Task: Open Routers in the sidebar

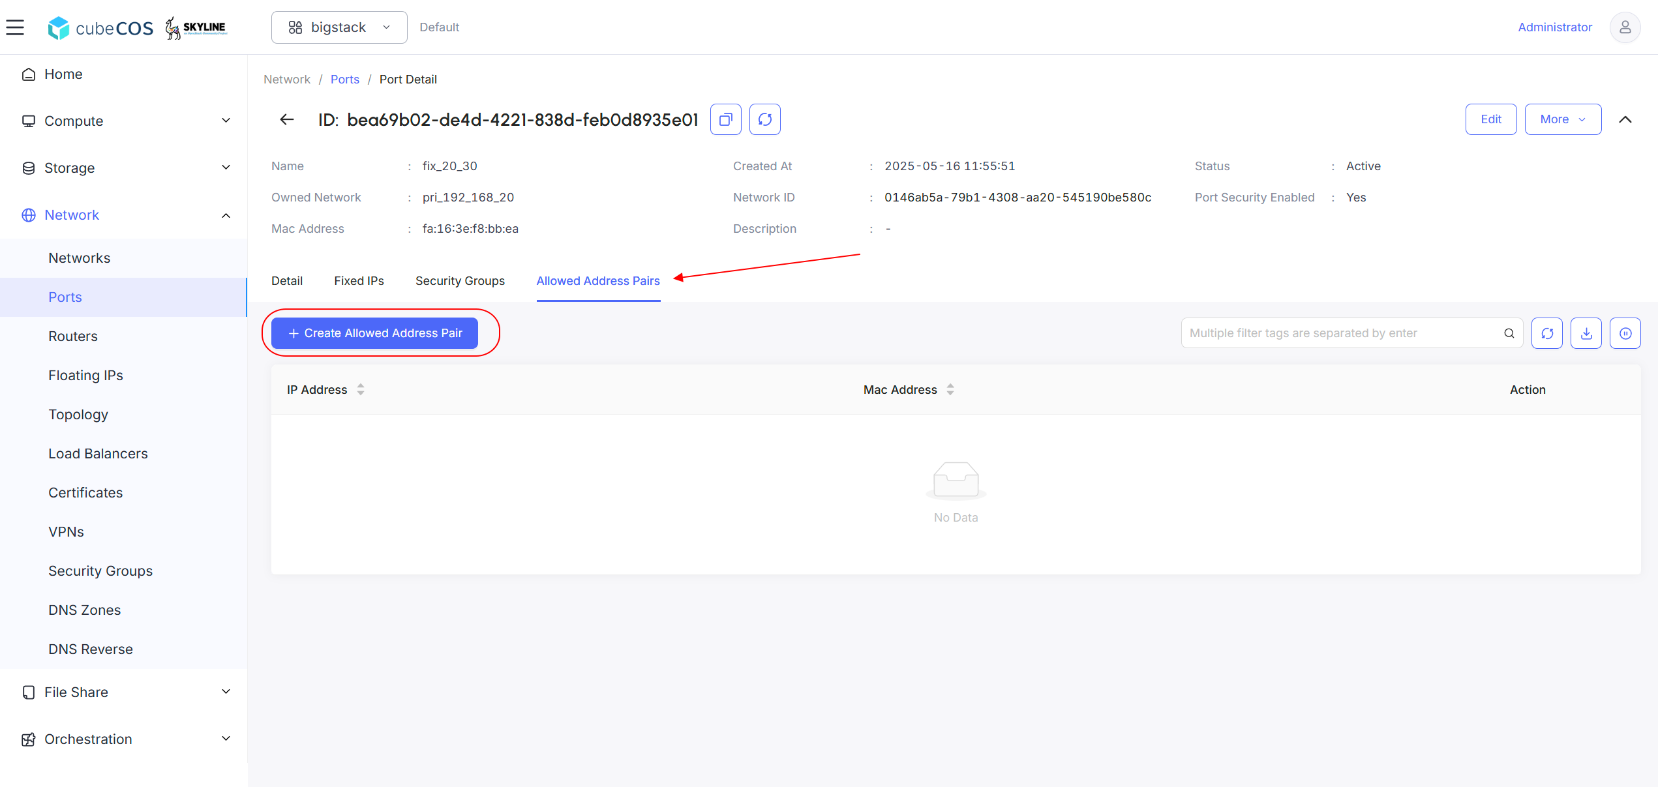Action: [x=124, y=336]
